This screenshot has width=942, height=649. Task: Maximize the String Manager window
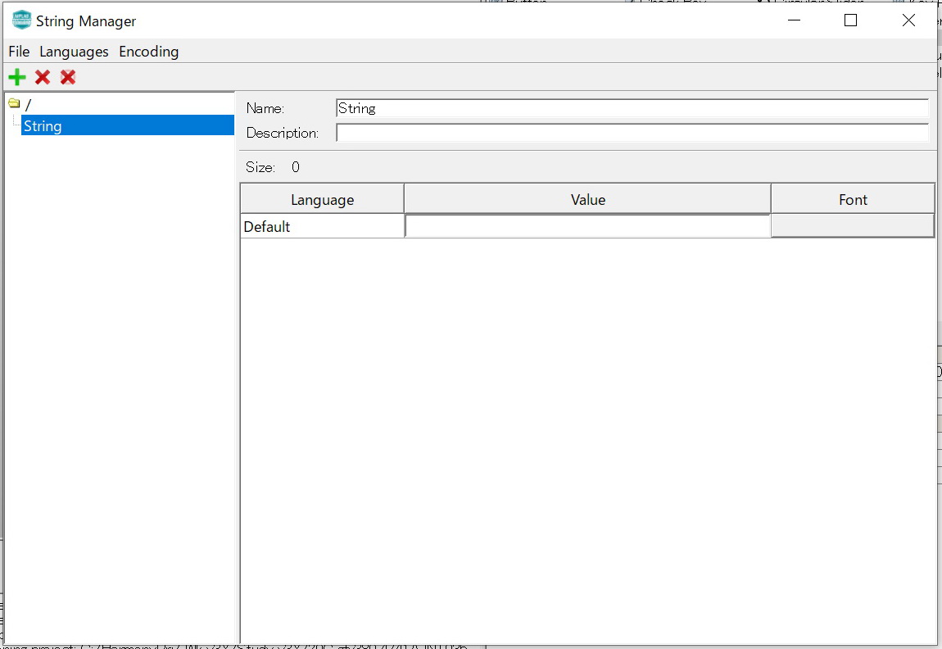850,20
